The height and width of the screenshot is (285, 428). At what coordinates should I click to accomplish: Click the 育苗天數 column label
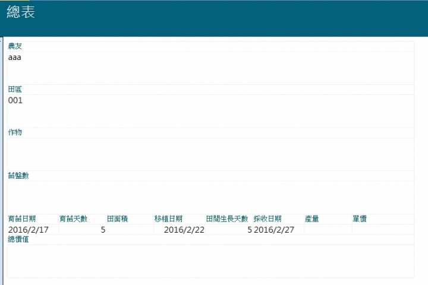[73, 218]
